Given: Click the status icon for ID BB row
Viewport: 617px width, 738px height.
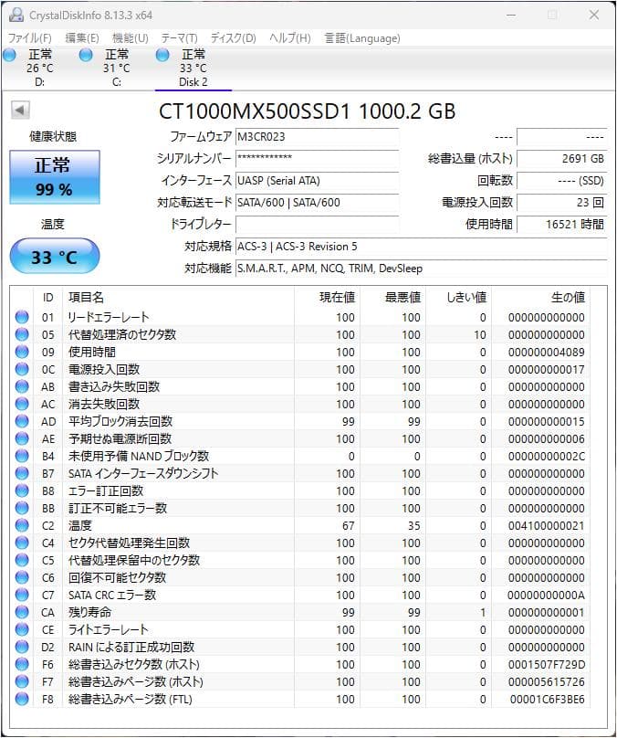Looking at the screenshot, I should point(22,509).
